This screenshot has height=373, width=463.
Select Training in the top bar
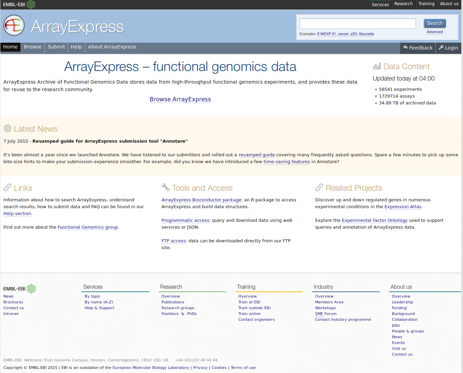point(426,4)
